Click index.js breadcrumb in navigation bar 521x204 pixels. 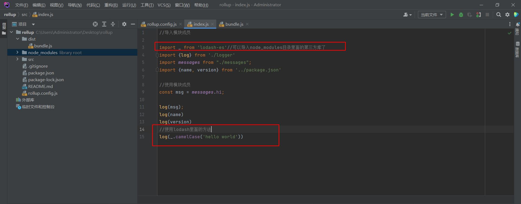point(43,15)
